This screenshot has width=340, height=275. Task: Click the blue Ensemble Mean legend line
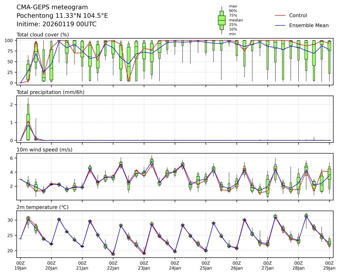coord(280,25)
